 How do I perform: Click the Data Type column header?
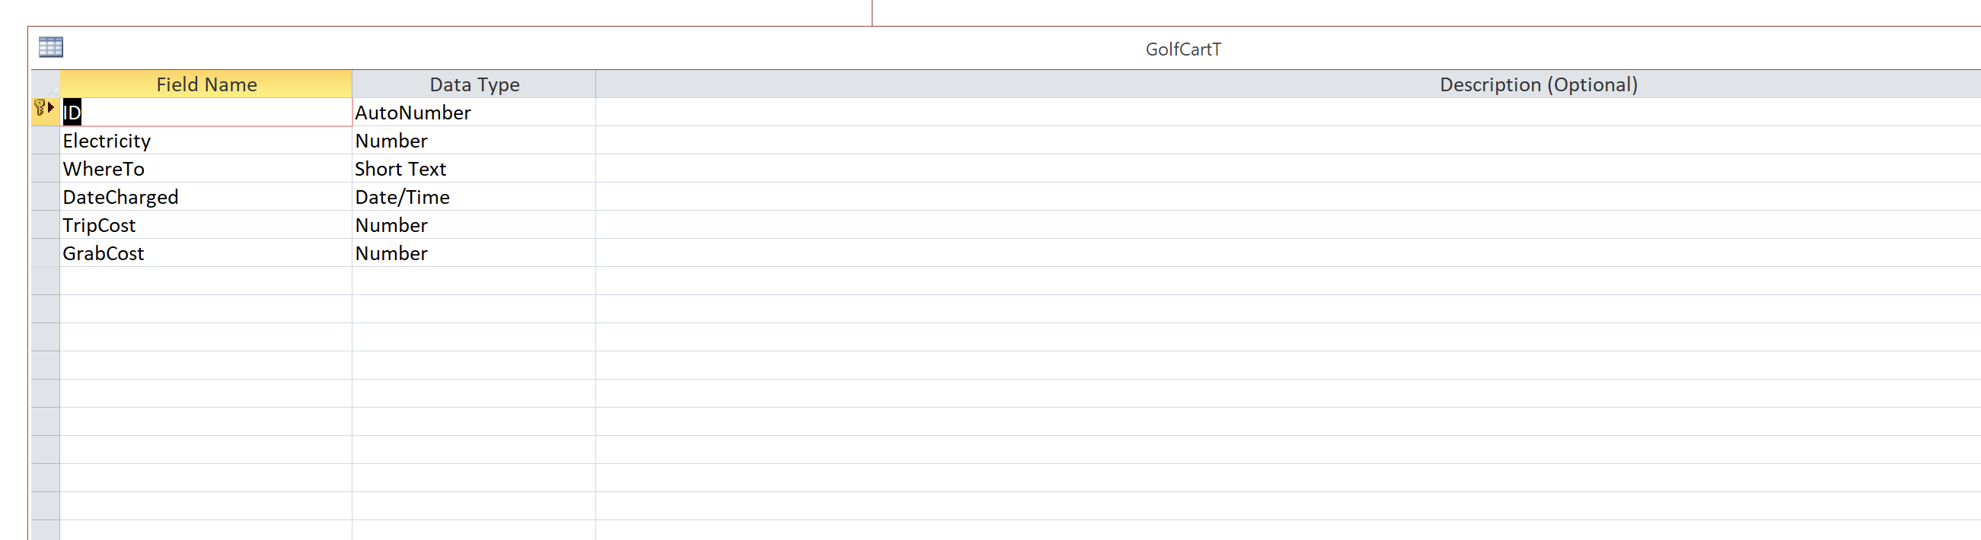point(474,84)
